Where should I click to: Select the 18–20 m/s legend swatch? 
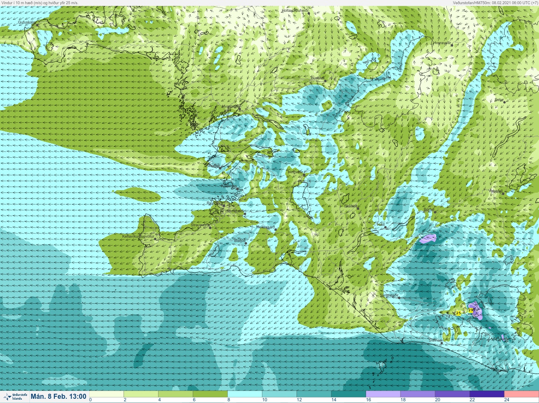418,394
